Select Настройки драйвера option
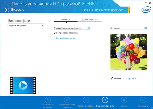153x109 pixels. (66, 38)
